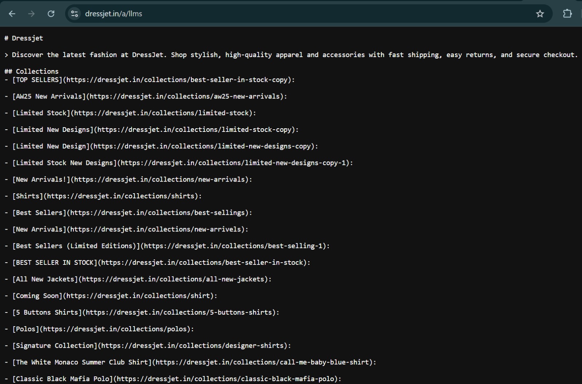Click the Classic Black Mafia Polo line

[173, 379]
